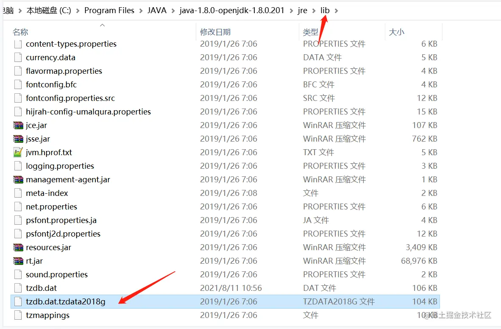501x329 pixels.
Task: Expand the chevron after Program Files
Action: pyautogui.click(x=141, y=11)
